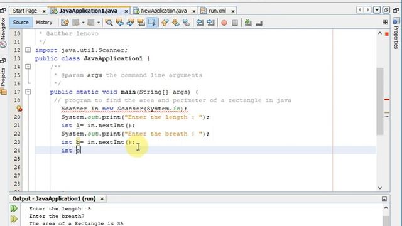Minimize the Output window using its corner icon
Viewport: 402px width, 226px height.
(384, 199)
